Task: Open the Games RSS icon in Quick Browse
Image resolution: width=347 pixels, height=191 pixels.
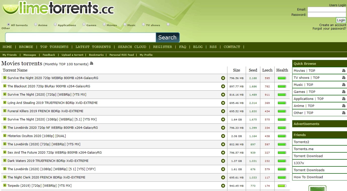Action: pyautogui.click(x=343, y=92)
